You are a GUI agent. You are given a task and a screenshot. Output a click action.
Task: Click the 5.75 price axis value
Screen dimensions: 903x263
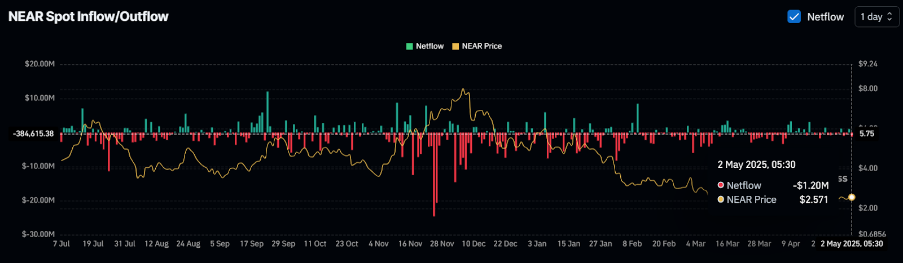[x=867, y=134]
